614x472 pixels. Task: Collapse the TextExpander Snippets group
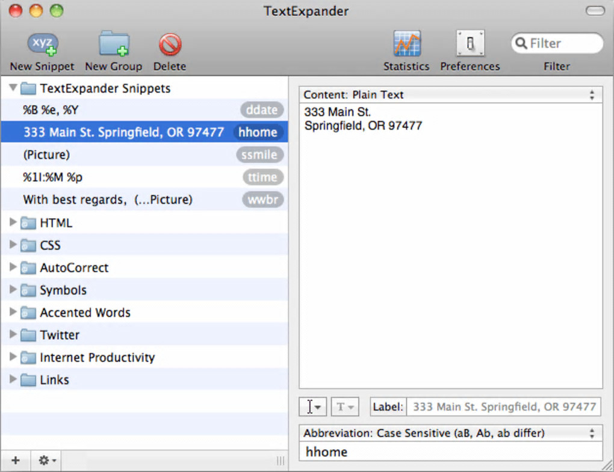pyautogui.click(x=13, y=88)
